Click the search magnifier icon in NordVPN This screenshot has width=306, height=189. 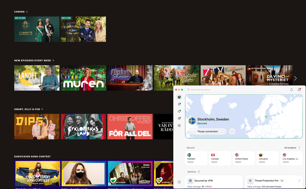click(189, 90)
